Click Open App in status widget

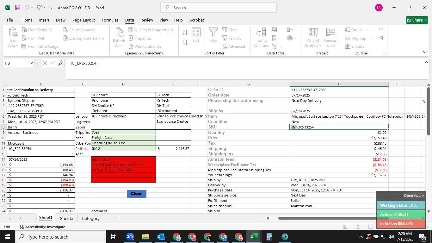[414, 196]
